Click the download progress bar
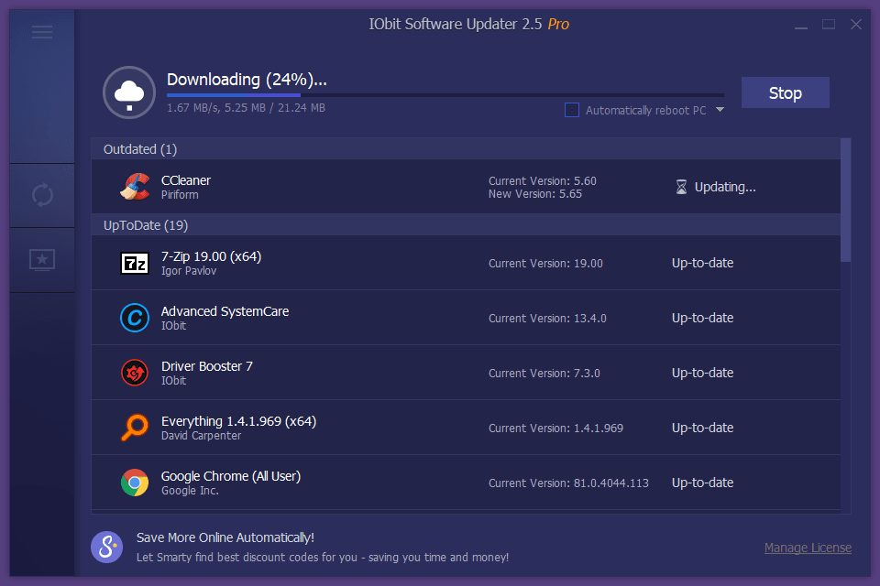 coord(445,94)
